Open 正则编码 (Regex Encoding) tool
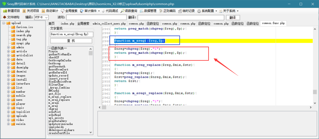The height and width of the screenshot is (139, 319). (x=167, y=11)
